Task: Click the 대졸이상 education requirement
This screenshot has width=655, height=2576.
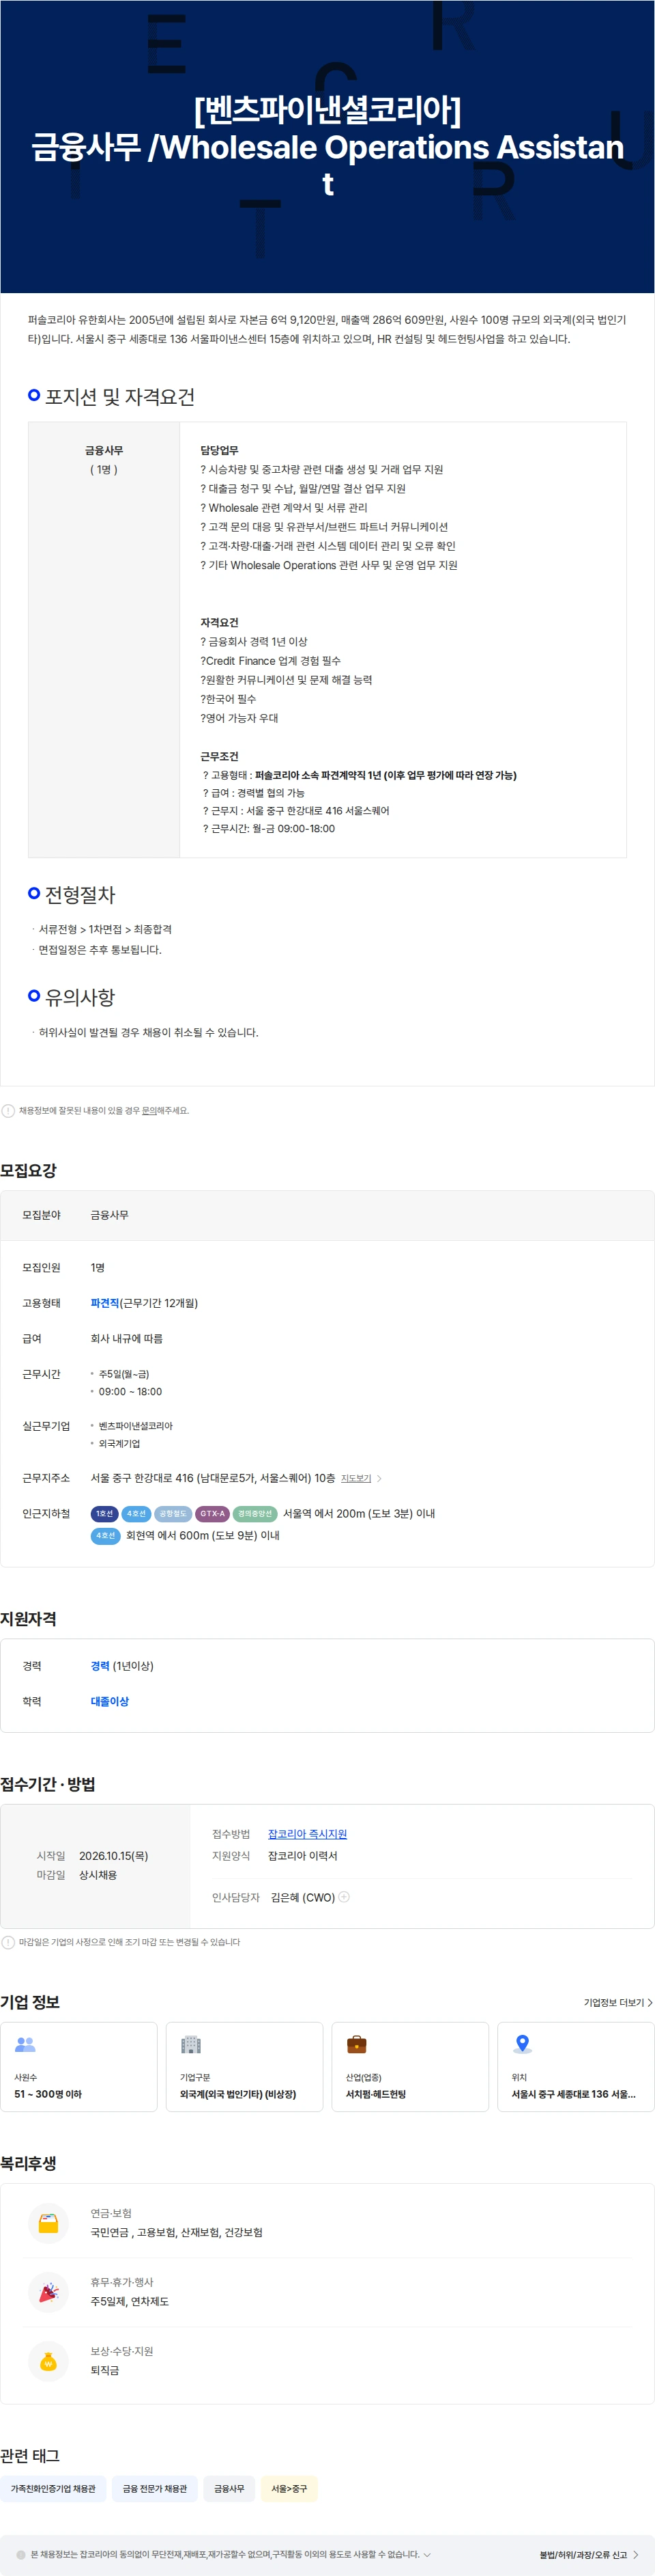Action: tap(110, 1701)
